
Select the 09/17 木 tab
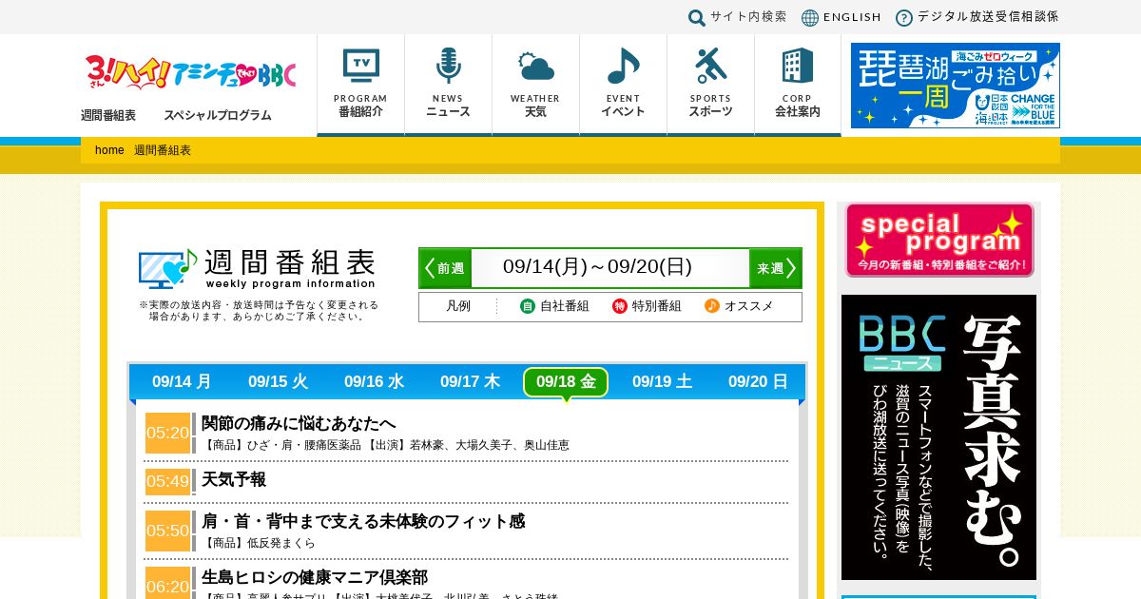470,381
